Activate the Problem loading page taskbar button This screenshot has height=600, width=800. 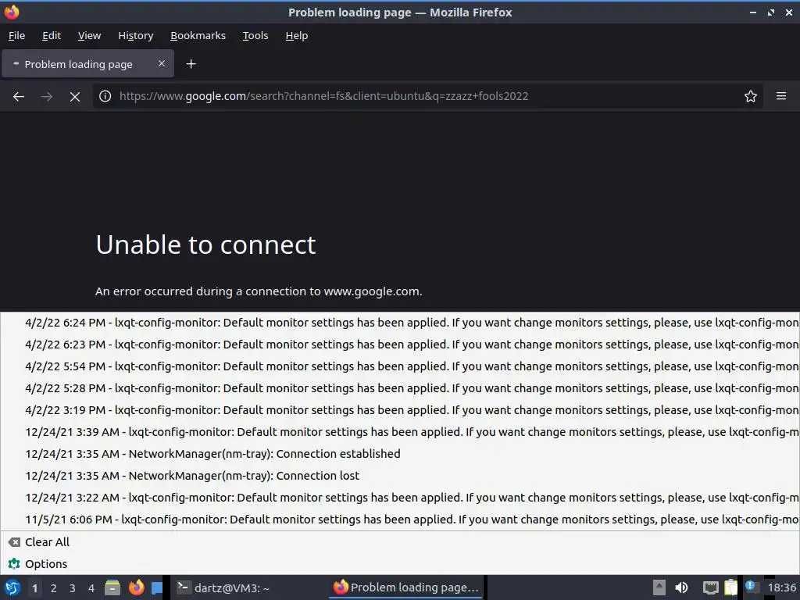click(x=406, y=587)
